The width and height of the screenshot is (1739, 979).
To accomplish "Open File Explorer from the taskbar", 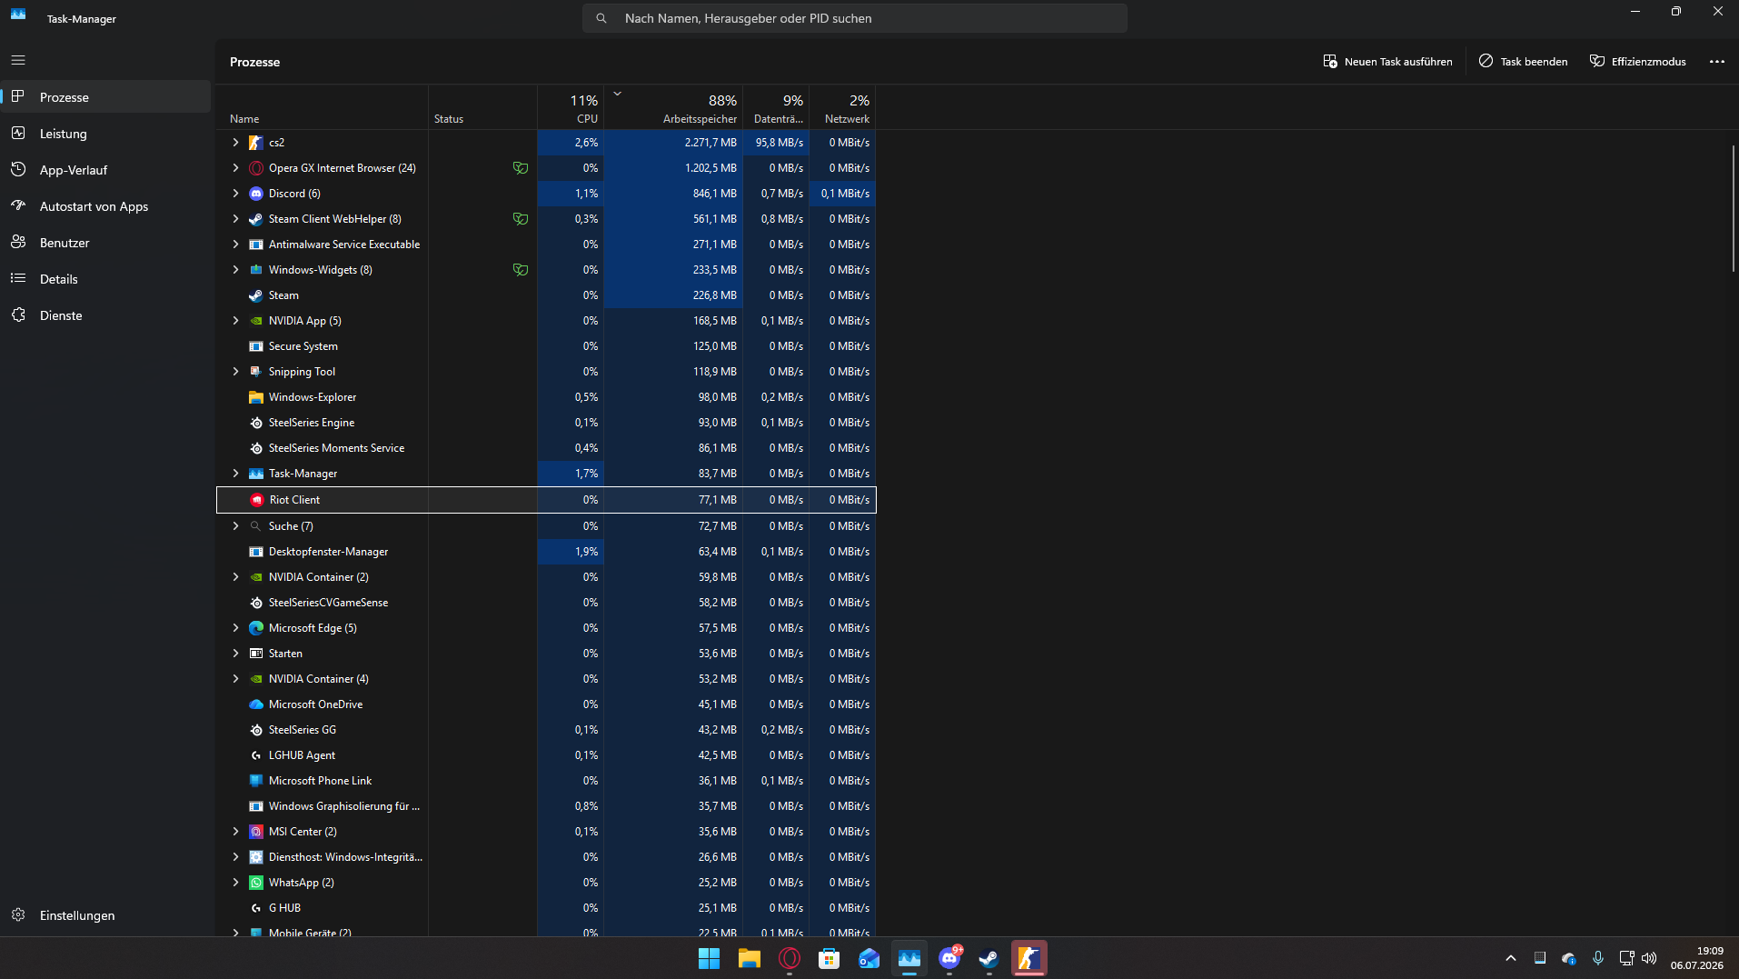I will click(x=750, y=958).
